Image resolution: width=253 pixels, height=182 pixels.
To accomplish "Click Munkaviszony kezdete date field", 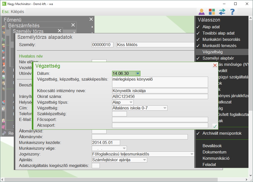I will point(106,142).
